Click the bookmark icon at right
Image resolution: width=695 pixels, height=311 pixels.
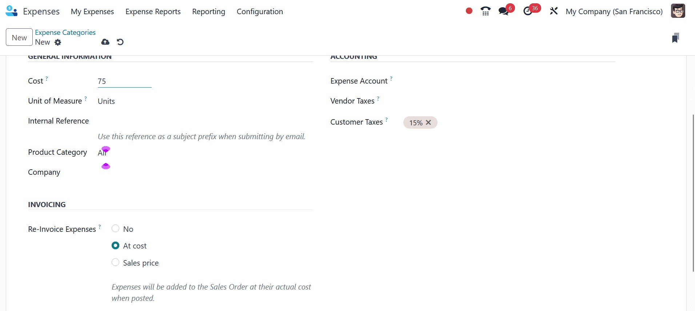pyautogui.click(x=675, y=38)
